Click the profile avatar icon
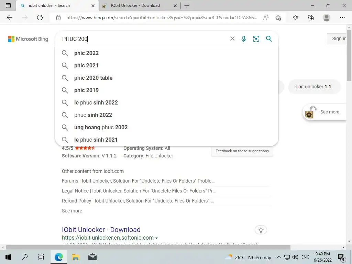This screenshot has height=264, width=352. point(327,18)
